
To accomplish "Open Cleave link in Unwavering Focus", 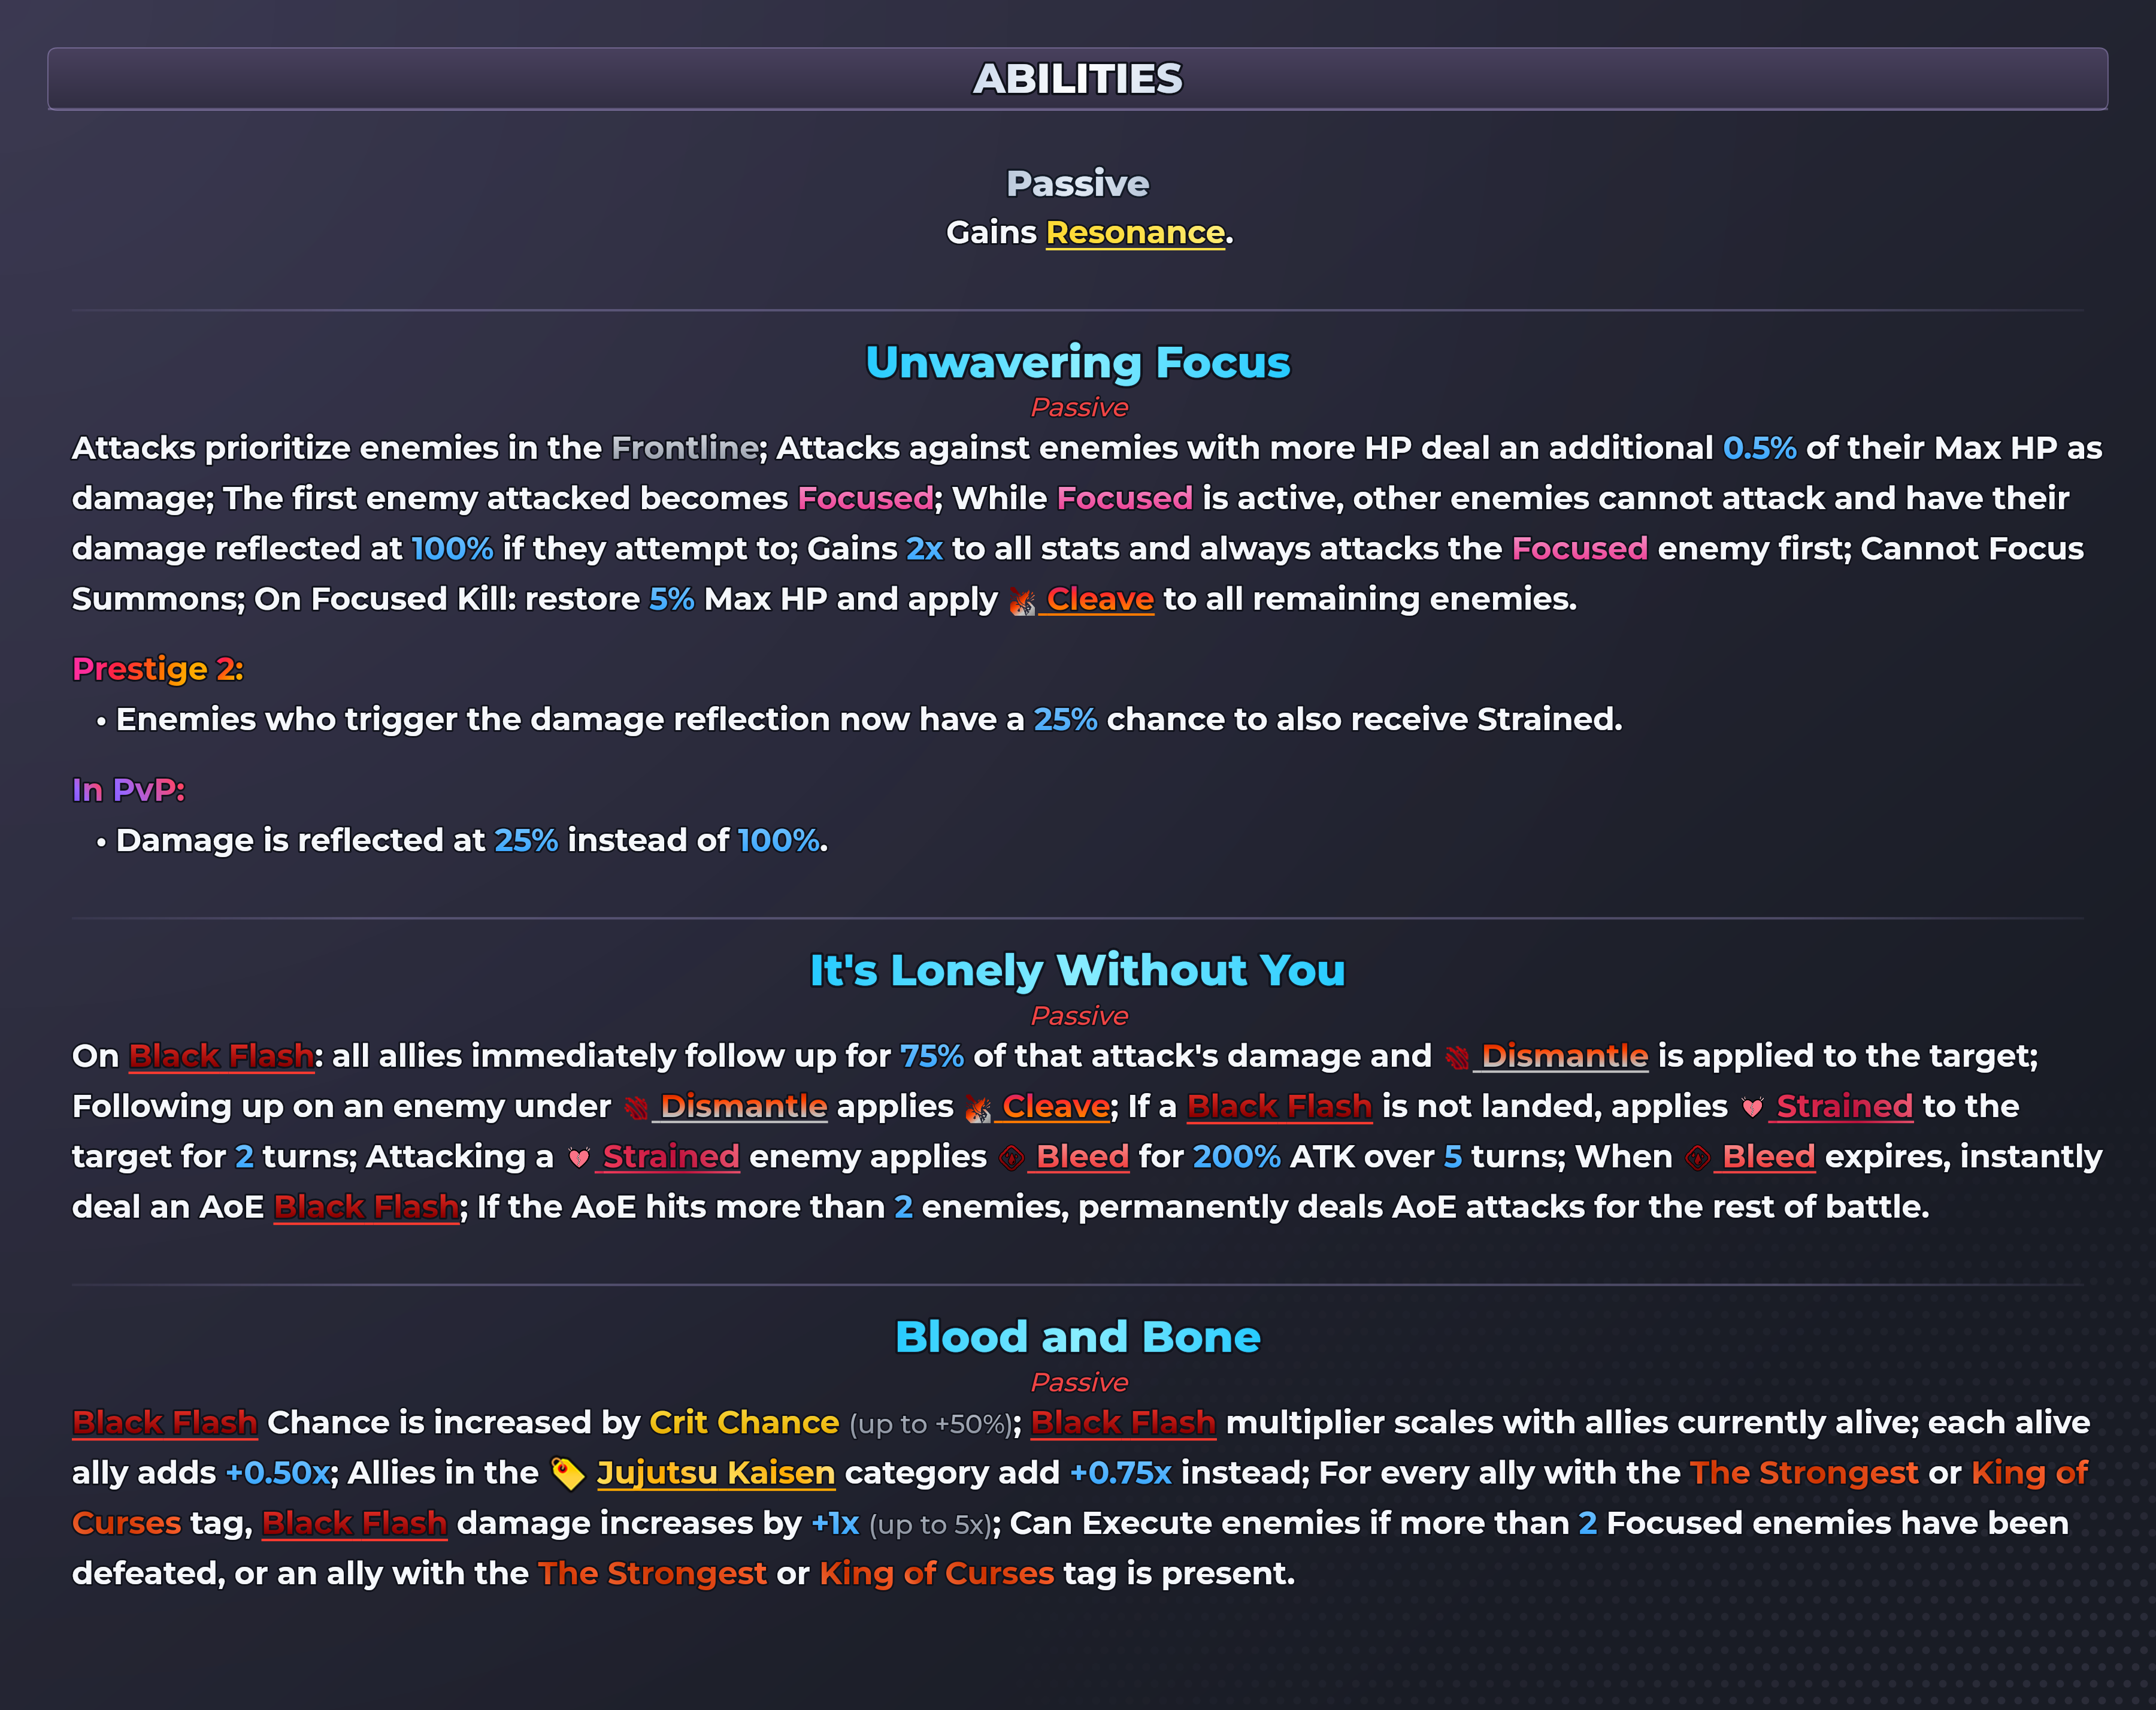I will click(1099, 599).
